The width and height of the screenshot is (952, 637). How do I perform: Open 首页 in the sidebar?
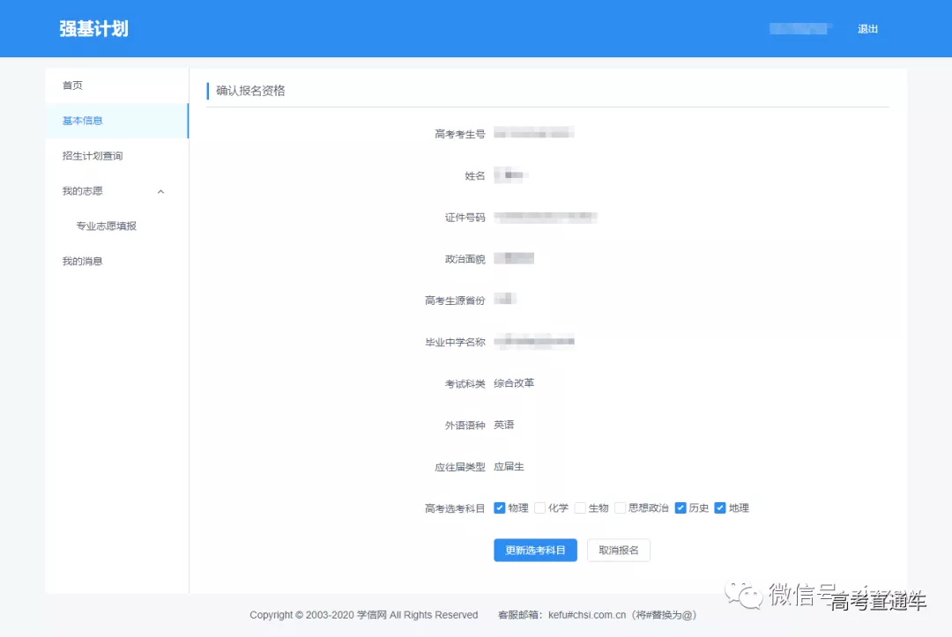tap(72, 85)
